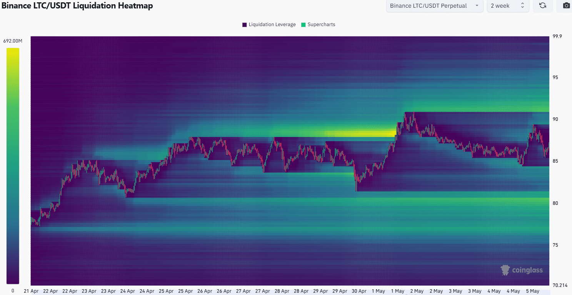Viewport: 572px width, 295px height.
Task: Toggle the Liquidation Leverage legend item
Action: tap(269, 25)
